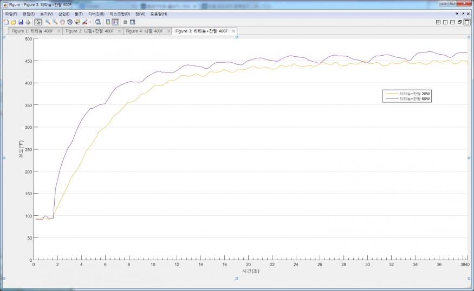Open the 창(W) menu
This screenshot has width=474, height=291.
(140, 14)
